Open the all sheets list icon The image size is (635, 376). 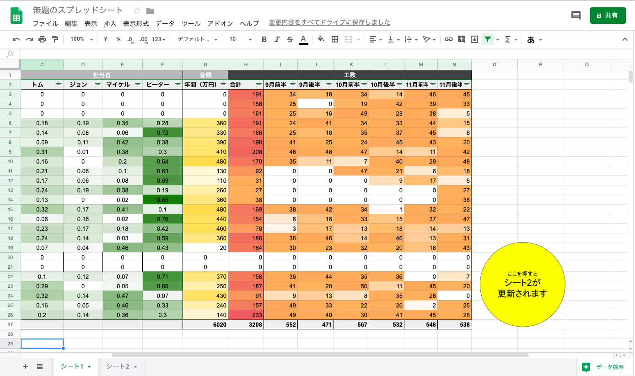(40, 366)
